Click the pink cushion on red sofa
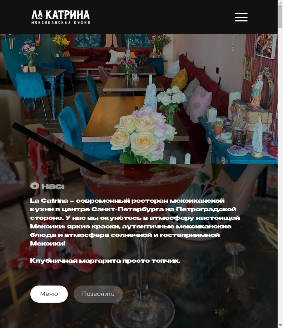This screenshot has height=328, width=283. pos(199,104)
